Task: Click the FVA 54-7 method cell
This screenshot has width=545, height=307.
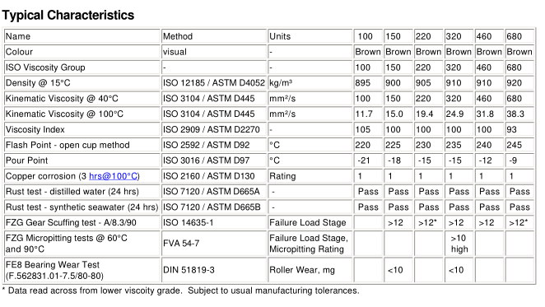Action: pyautogui.click(x=214, y=244)
